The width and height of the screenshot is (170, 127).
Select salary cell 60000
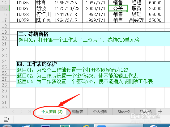coord(155,2)
